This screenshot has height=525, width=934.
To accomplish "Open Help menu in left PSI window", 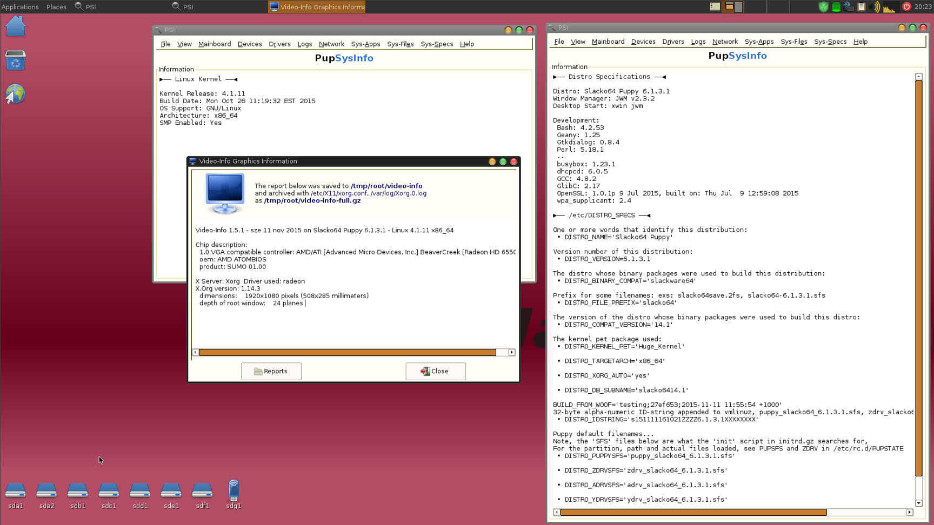I will [467, 44].
